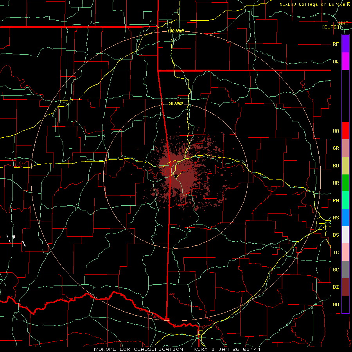Click the RA legend label
Viewport: 352px width, 352px height.
(x=336, y=201)
